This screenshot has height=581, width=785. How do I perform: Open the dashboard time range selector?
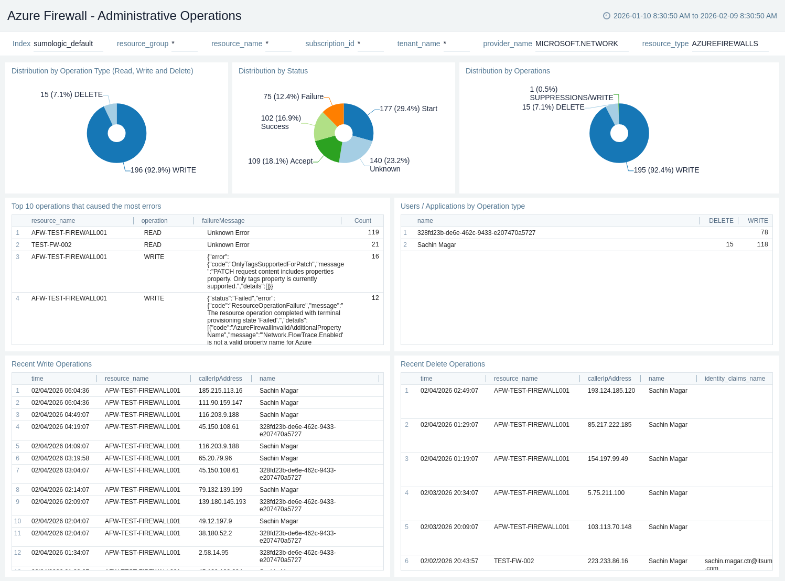pyautogui.click(x=695, y=16)
